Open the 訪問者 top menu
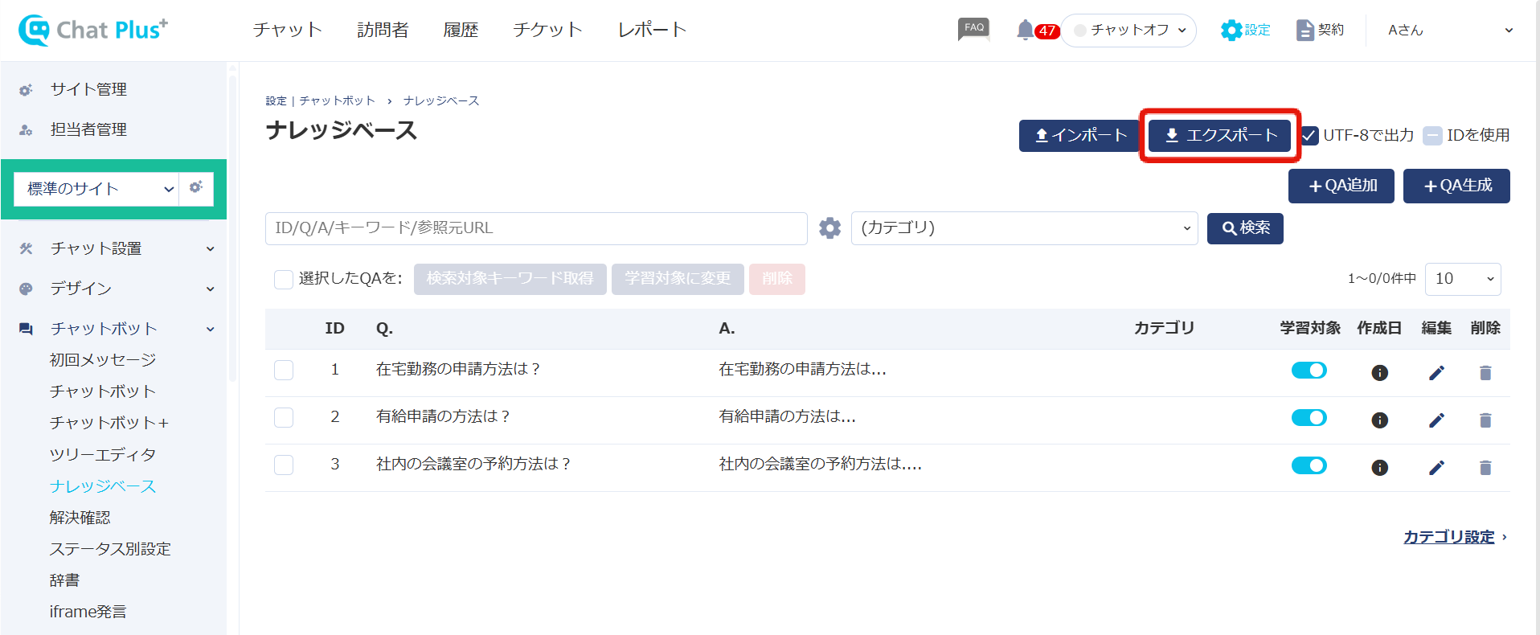1540x635 pixels. [383, 30]
